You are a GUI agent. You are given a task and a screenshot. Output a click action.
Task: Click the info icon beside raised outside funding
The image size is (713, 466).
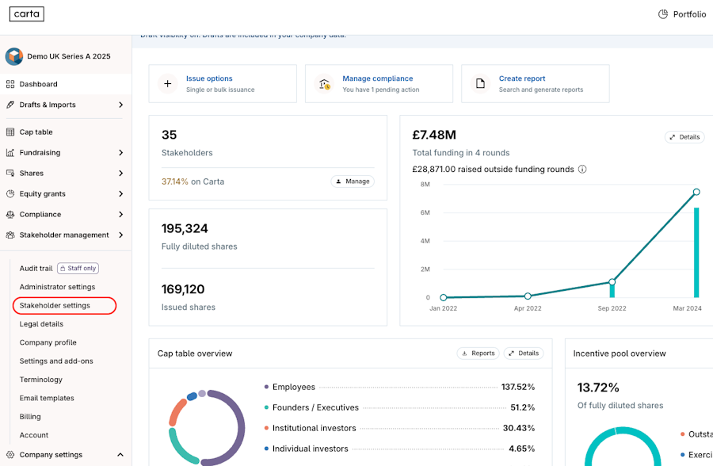point(582,170)
